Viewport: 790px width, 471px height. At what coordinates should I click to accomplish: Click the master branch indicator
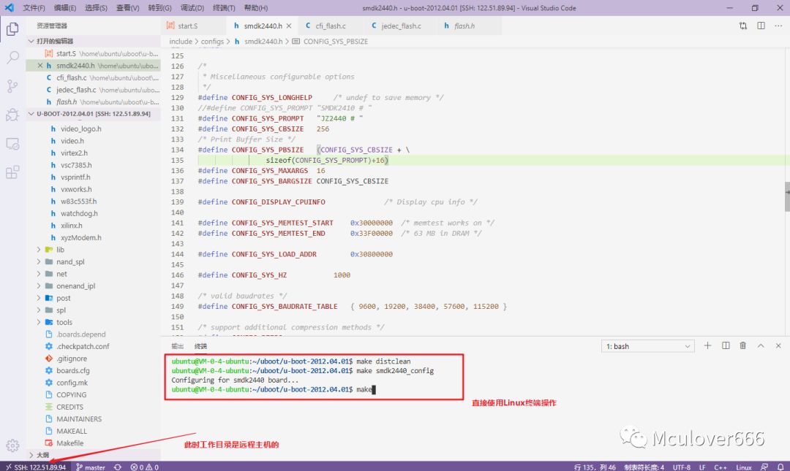point(90,467)
